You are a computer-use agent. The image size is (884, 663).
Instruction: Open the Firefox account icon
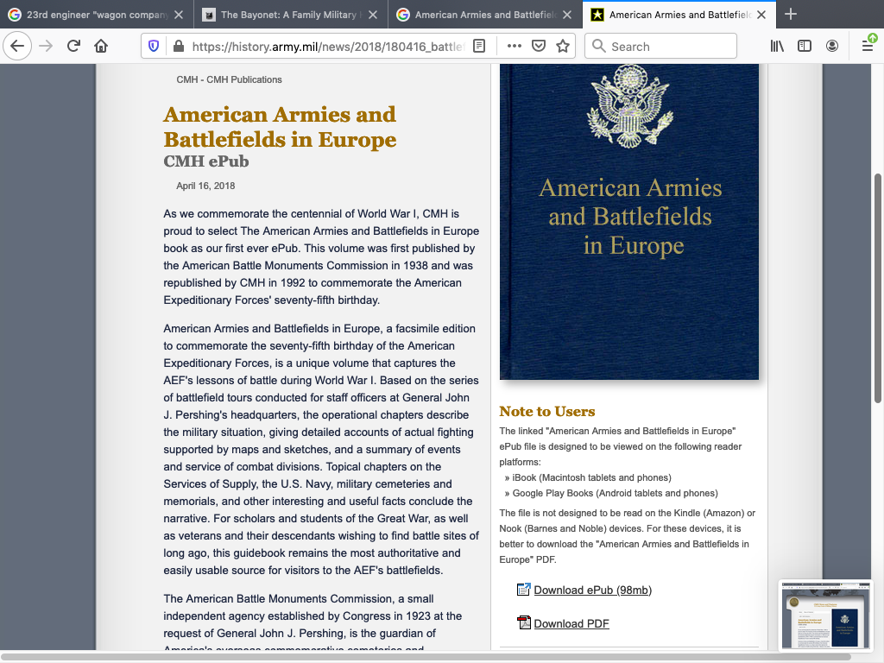click(x=832, y=47)
